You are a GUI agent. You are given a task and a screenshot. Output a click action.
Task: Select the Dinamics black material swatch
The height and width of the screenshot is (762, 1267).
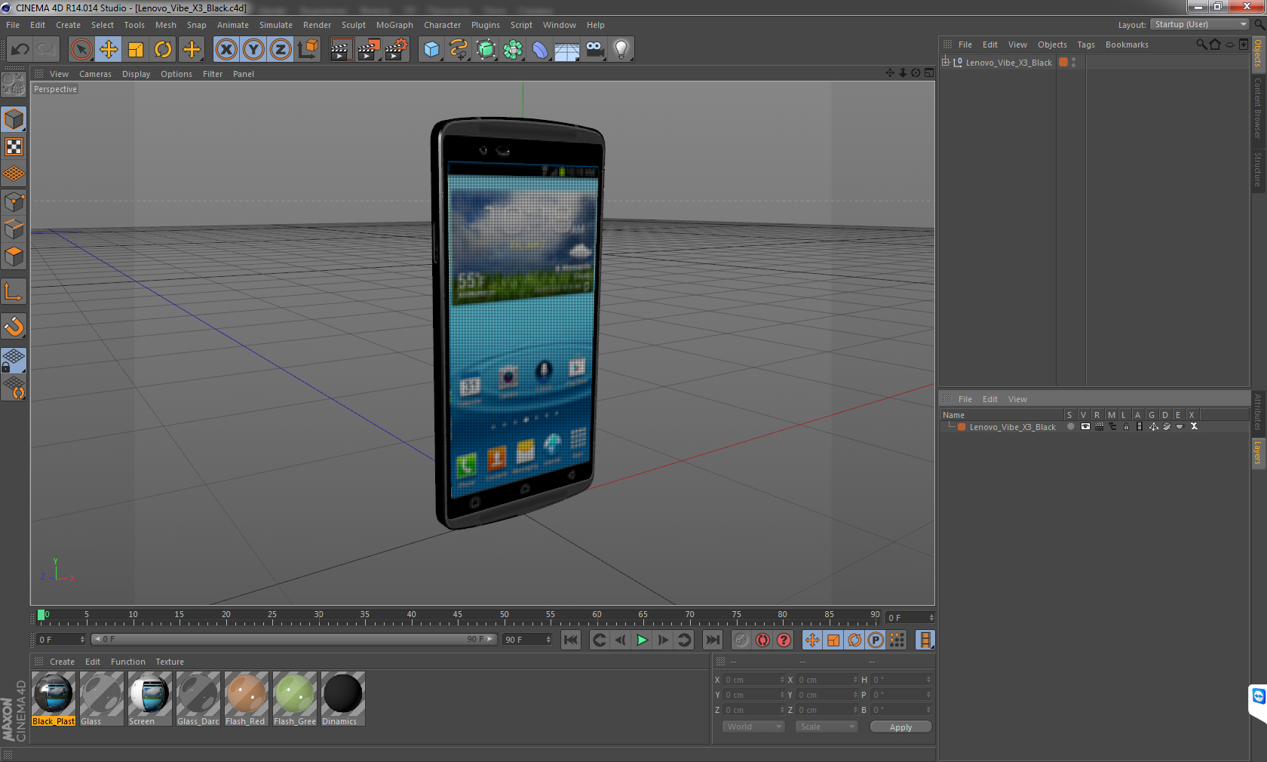click(x=343, y=699)
